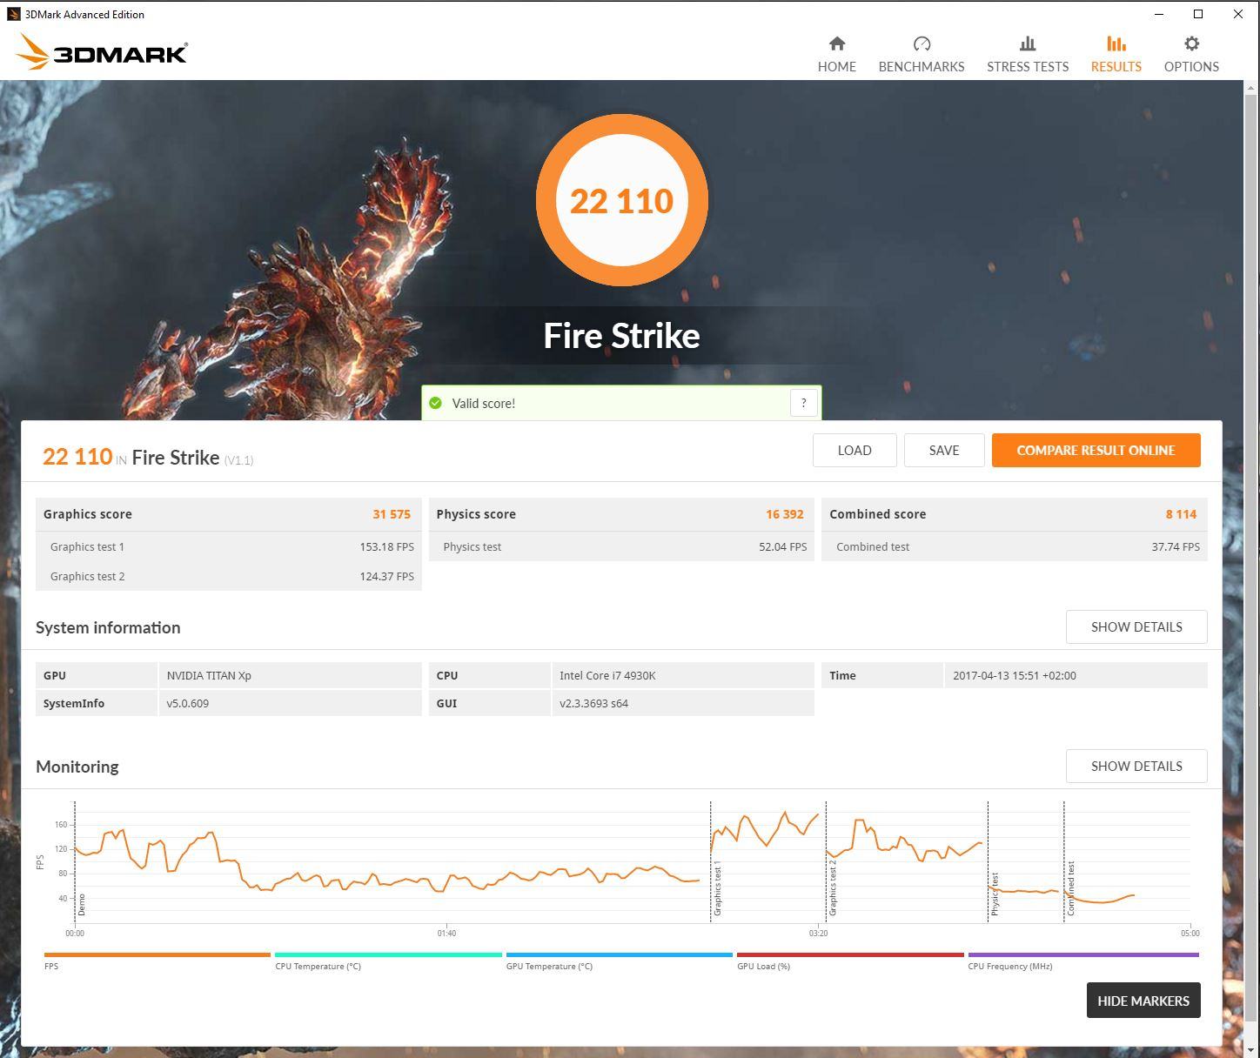Click the 3DMark title bar app icon
Image resolution: width=1260 pixels, height=1058 pixels.
(x=13, y=14)
